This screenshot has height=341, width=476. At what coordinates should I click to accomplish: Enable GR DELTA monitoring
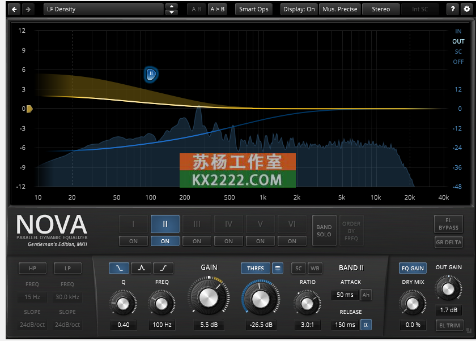448,242
